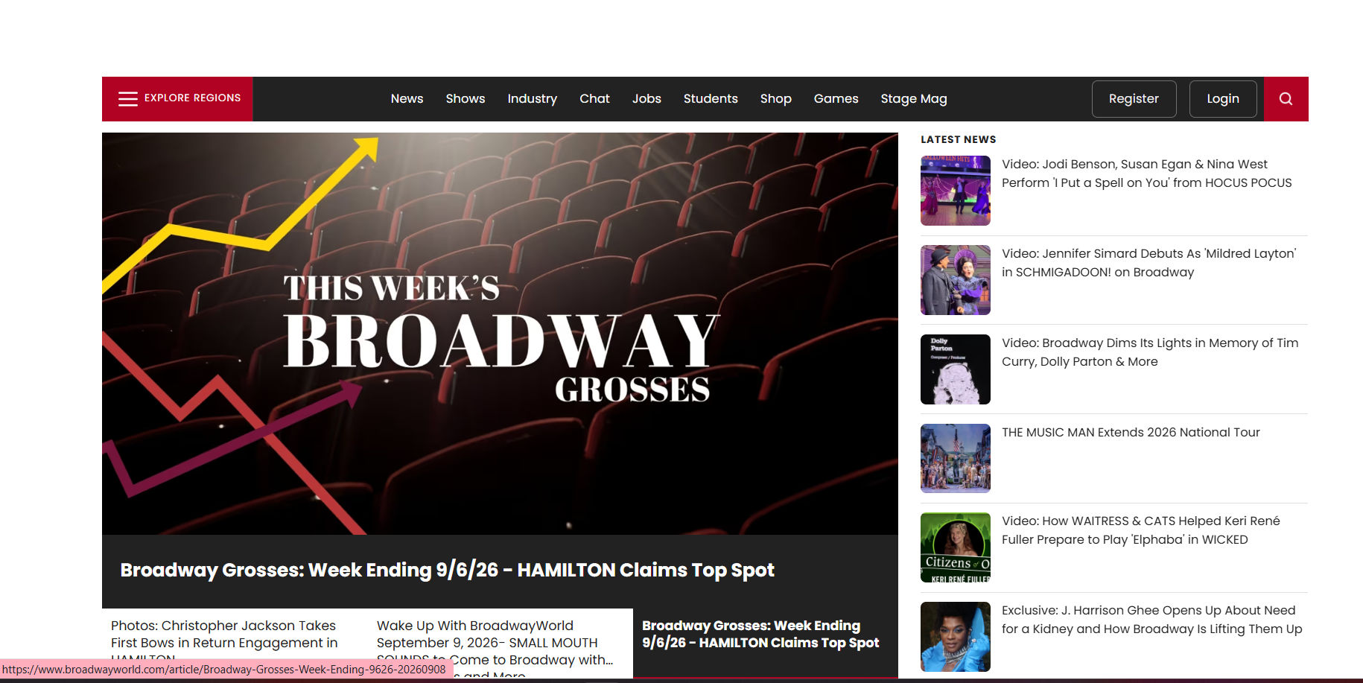
Task: Select Students in the top navigation
Action: point(711,98)
